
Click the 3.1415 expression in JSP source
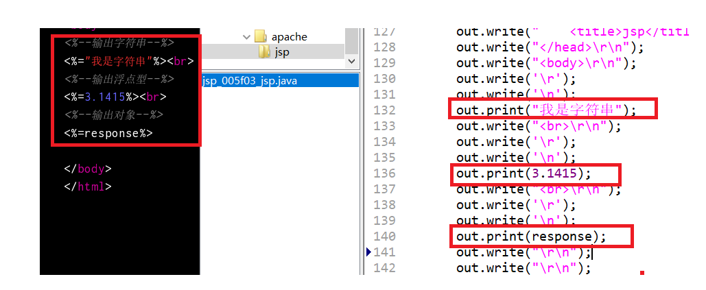115,97
